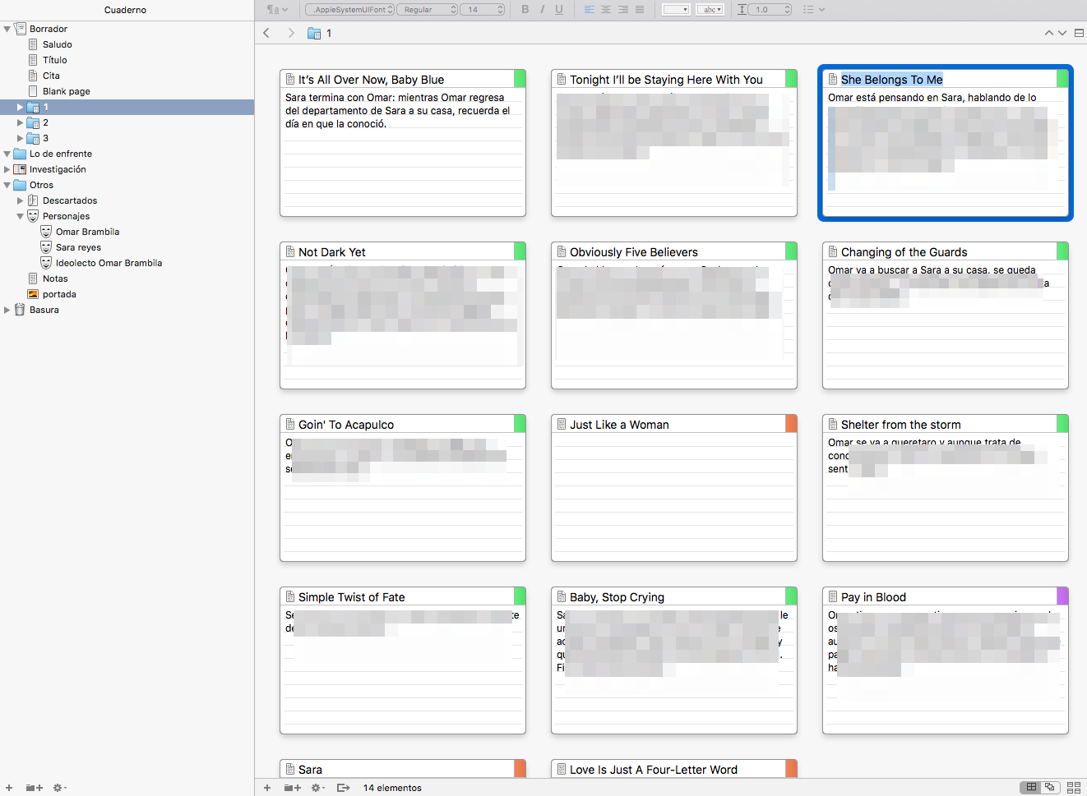Viewport: 1087px width, 796px height.
Task: Open font family dropdown .AppleSystemUIFont
Action: [x=350, y=10]
